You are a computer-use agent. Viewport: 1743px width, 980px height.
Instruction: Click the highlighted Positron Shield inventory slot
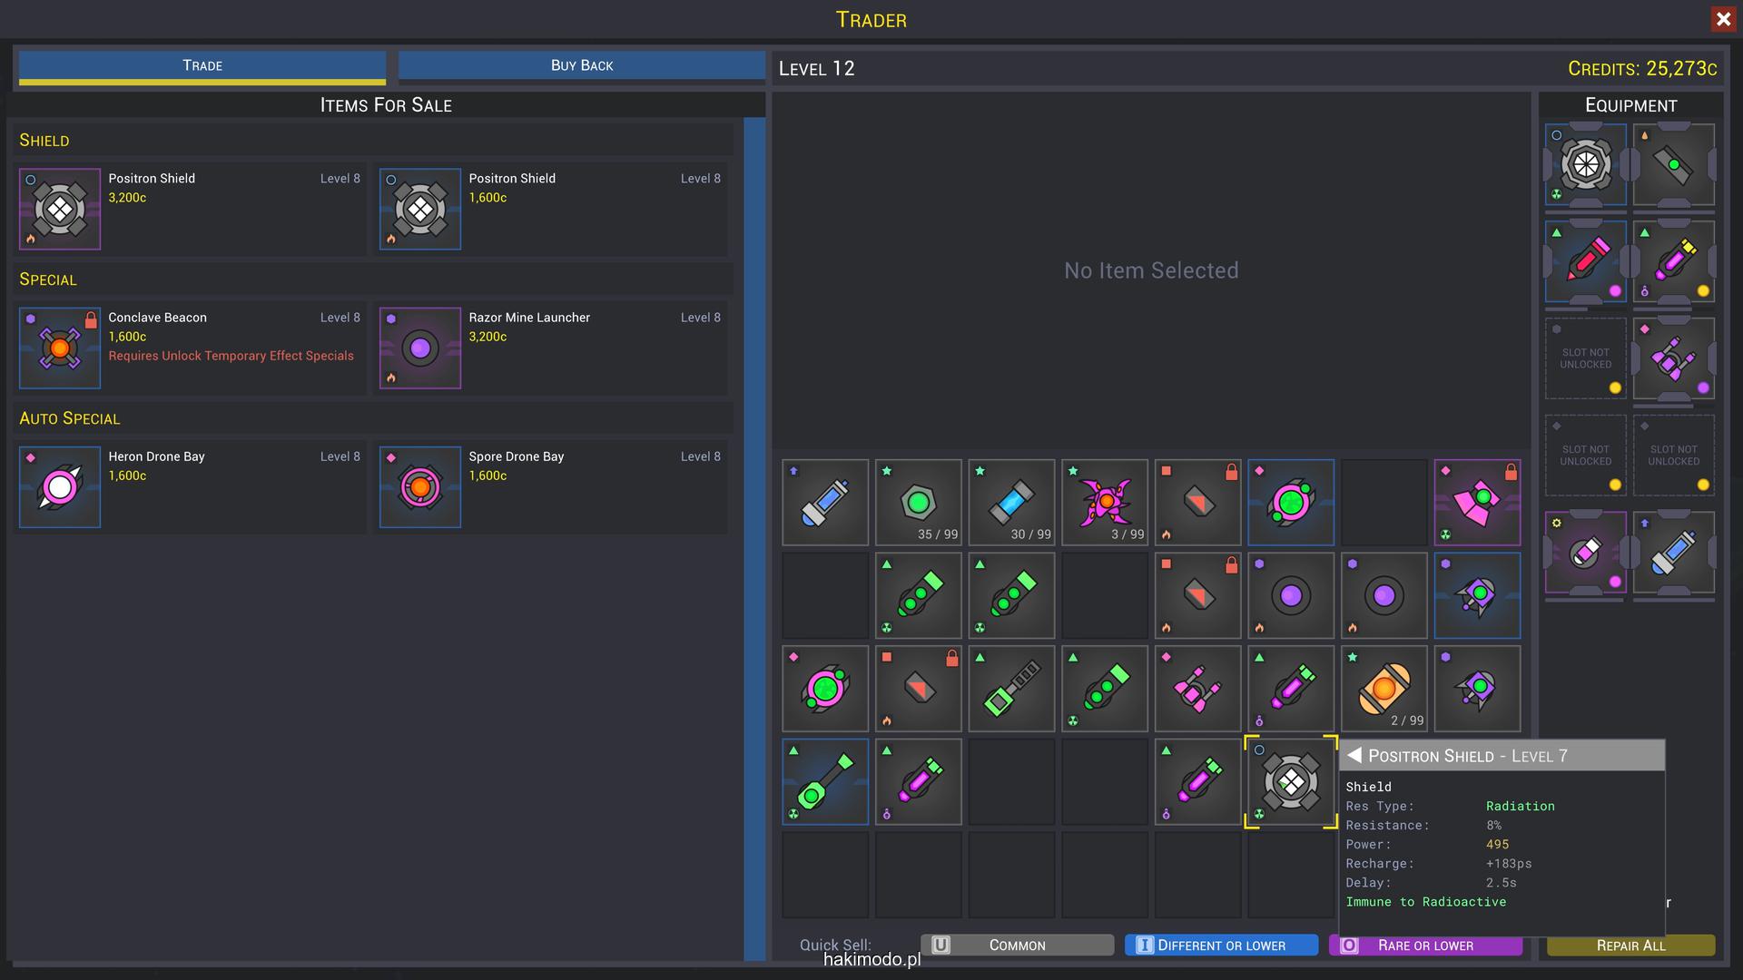click(1290, 781)
